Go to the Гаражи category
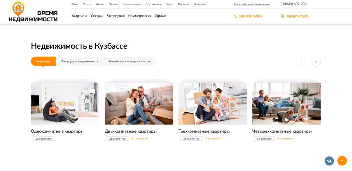The height and width of the screenshot is (171, 352). (161, 16)
